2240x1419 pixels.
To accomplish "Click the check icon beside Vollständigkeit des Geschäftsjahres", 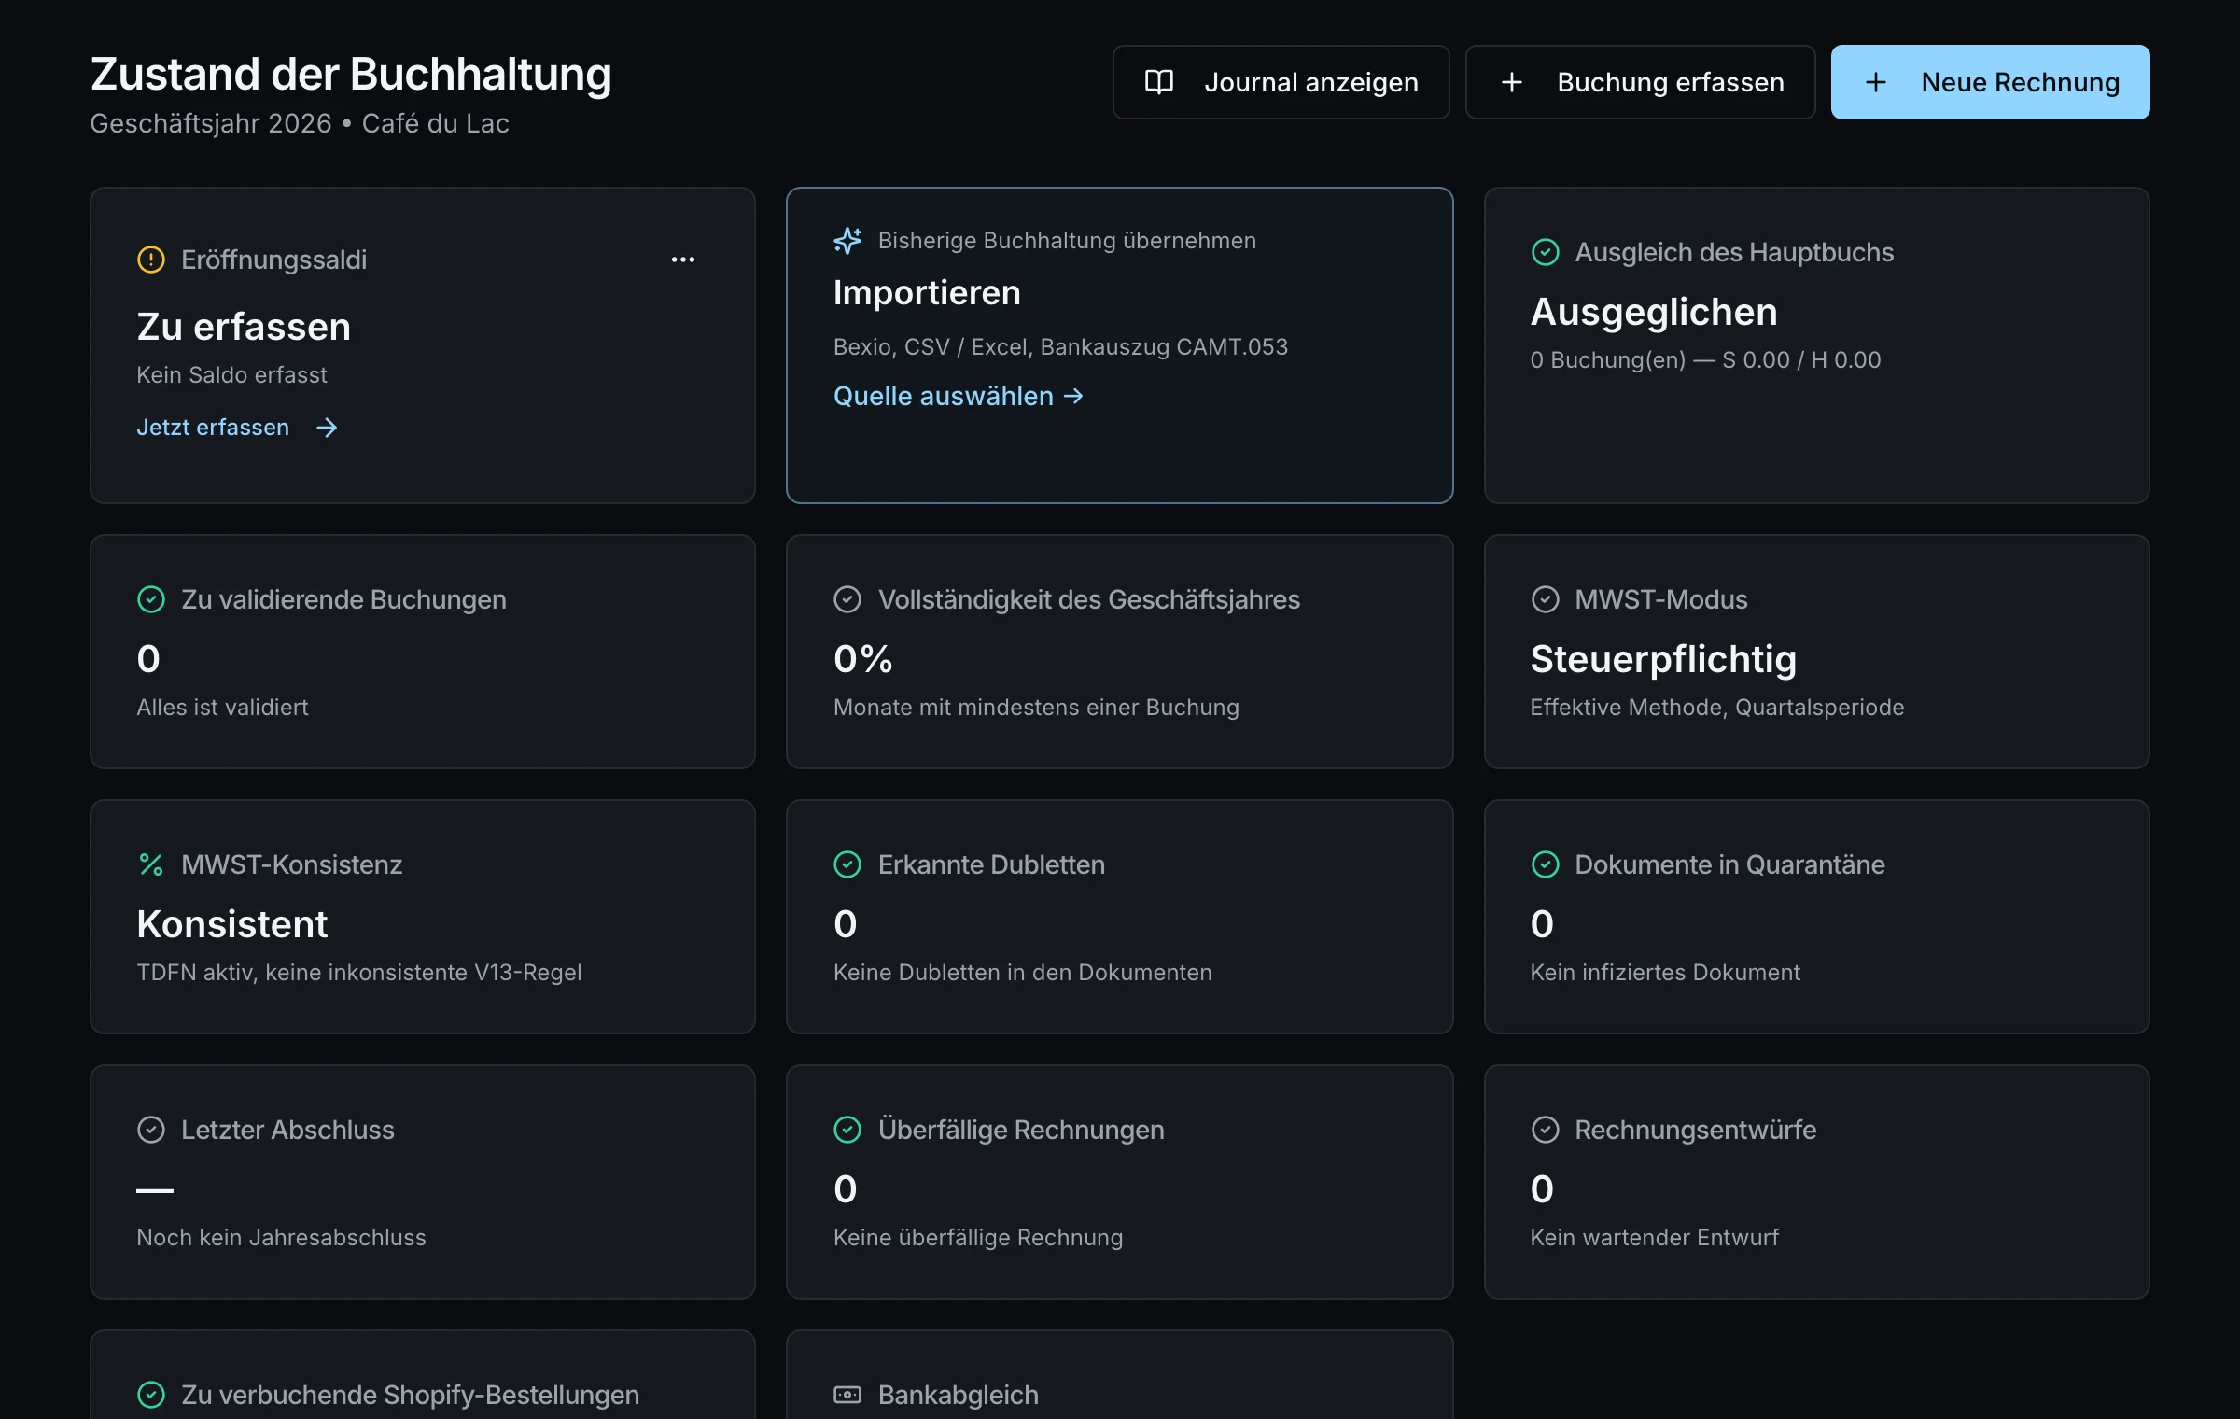I will tap(847, 599).
